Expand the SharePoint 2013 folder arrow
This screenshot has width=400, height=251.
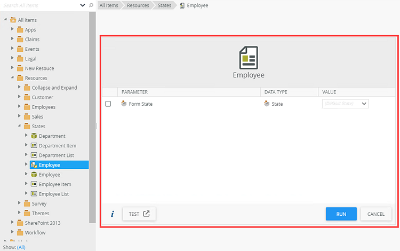point(12,222)
